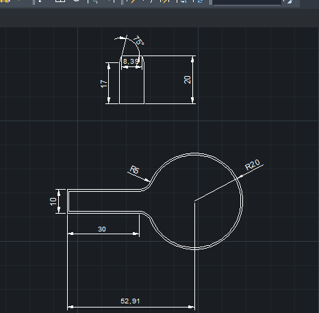Viewport: 319px width, 313px height.
Task: Click the yellow linear dimension toolbar icon
Action: click(x=5, y=1)
